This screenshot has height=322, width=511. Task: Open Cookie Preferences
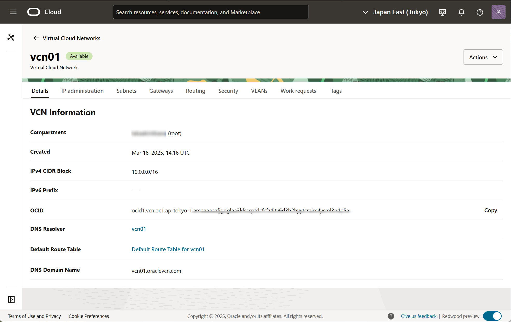[89, 316]
